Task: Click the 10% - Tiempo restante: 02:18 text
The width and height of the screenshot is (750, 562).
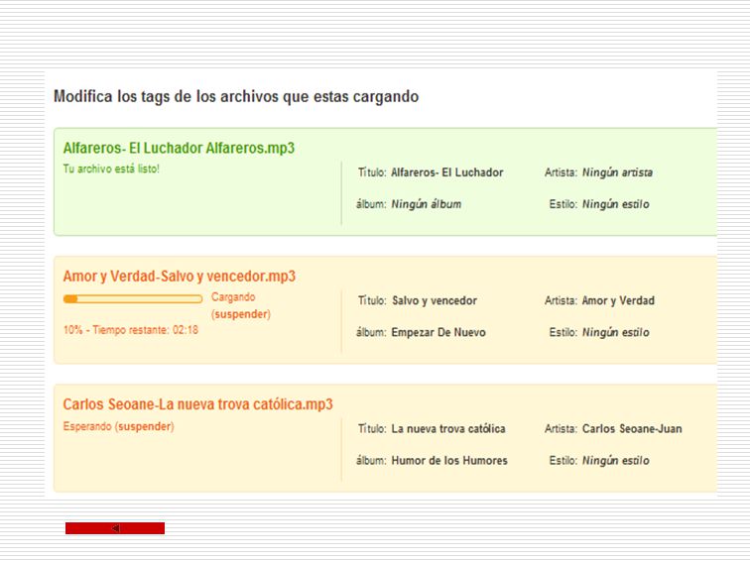Action: (x=131, y=330)
